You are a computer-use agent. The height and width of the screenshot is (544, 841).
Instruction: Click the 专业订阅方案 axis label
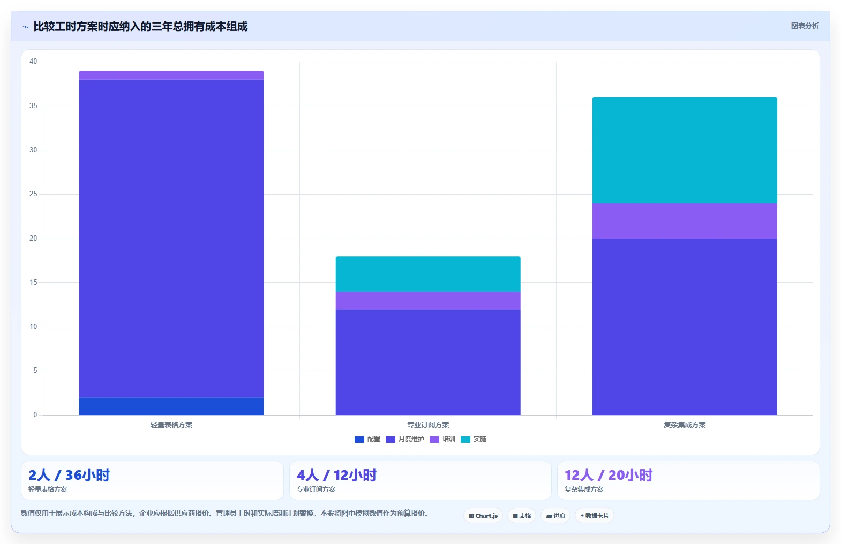click(428, 425)
